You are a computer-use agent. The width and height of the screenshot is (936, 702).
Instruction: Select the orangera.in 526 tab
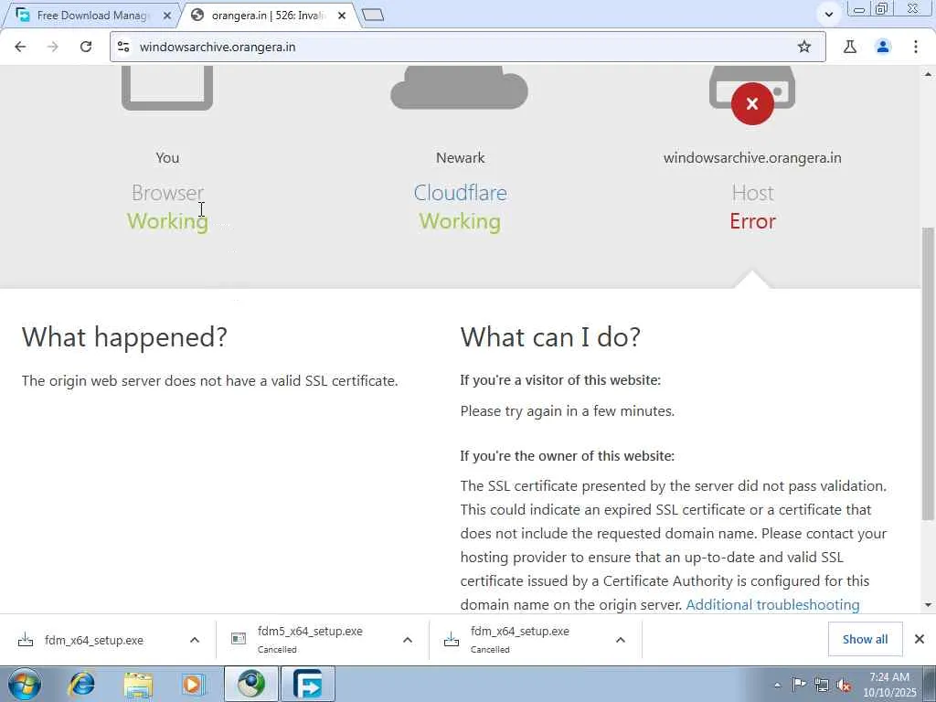[268, 16]
